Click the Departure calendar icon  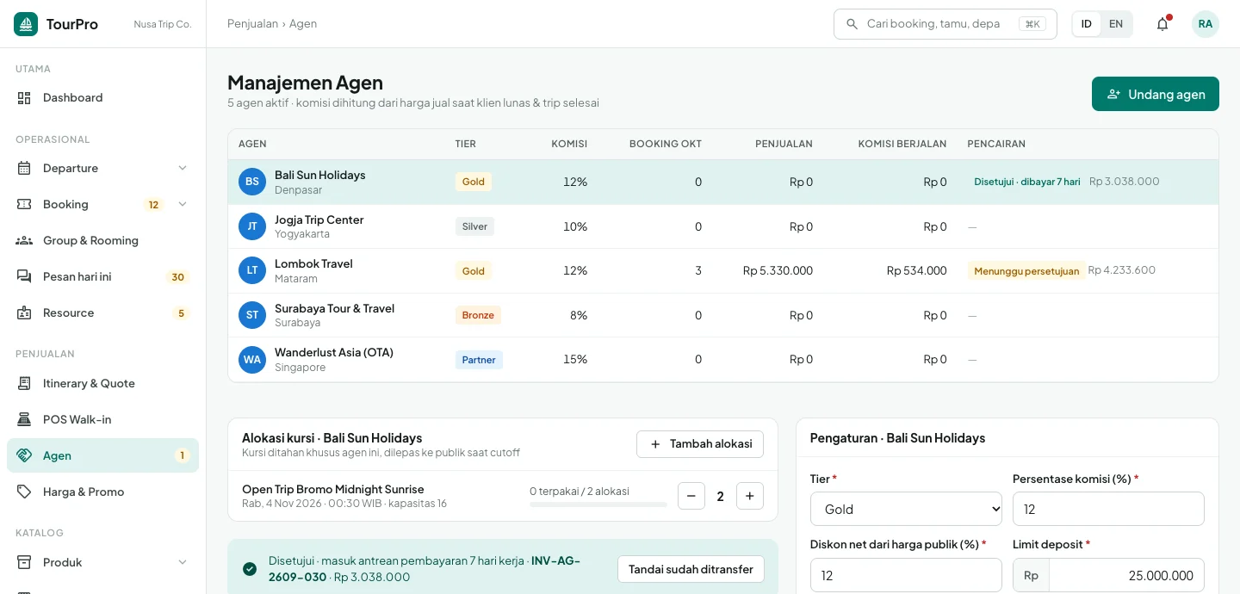point(24,168)
